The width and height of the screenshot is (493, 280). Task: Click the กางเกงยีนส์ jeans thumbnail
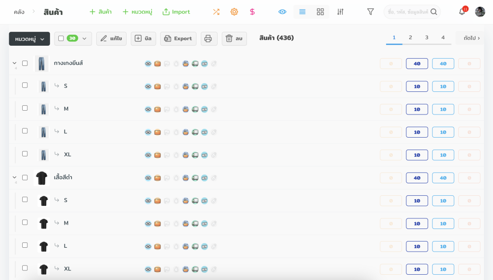[x=42, y=63]
